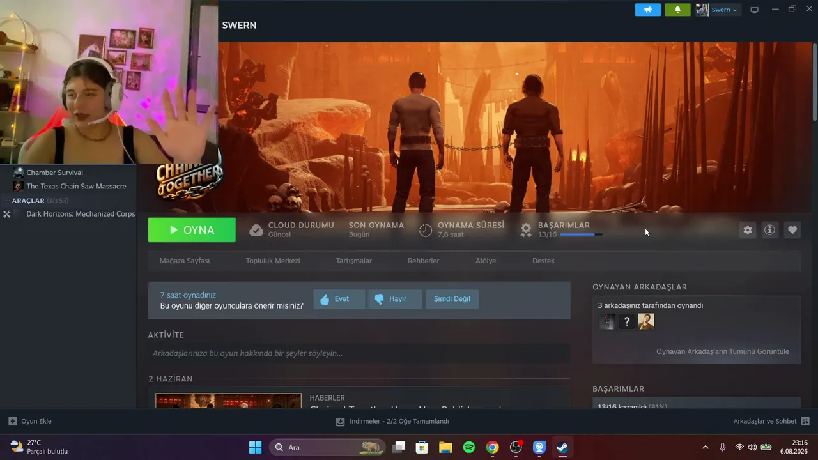Click the Swern profile avatar
The width and height of the screenshot is (818, 460).
tap(702, 10)
